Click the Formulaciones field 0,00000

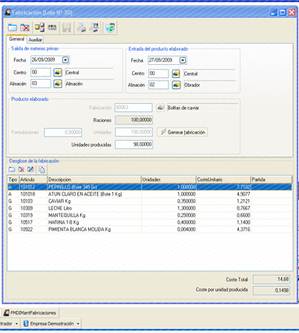[63, 132]
